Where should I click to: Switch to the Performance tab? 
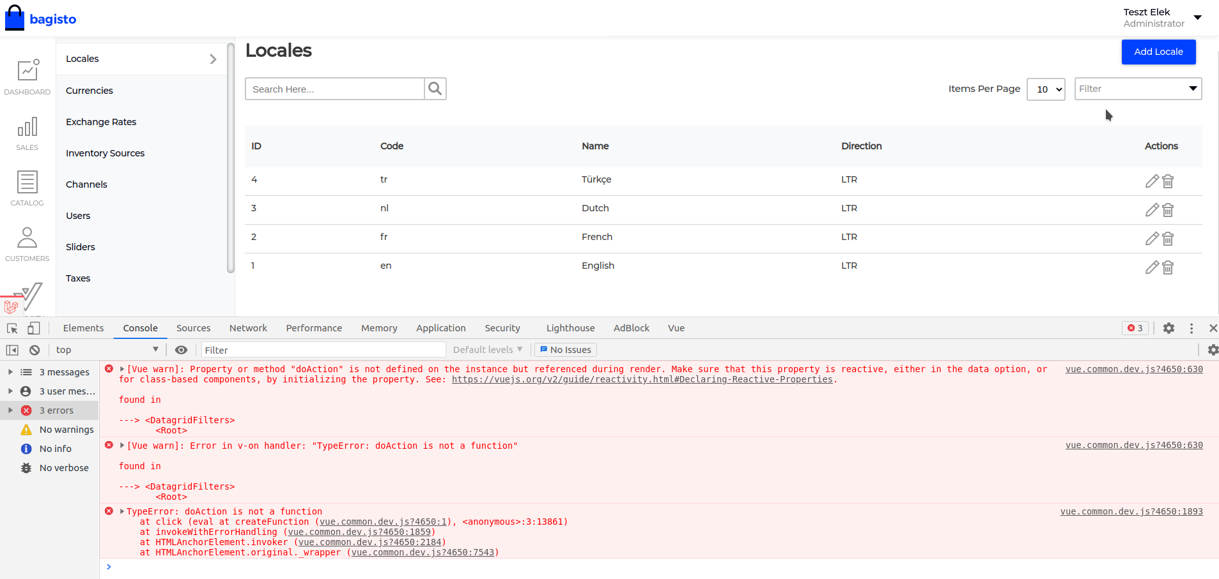click(314, 328)
